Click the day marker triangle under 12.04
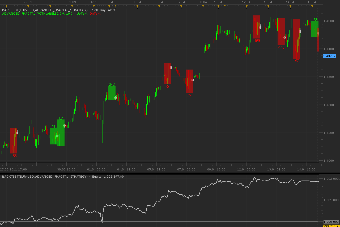 click(x=246, y=6)
